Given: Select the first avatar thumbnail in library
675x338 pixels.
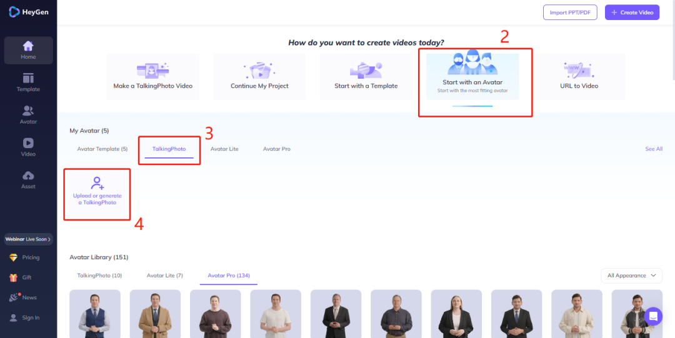Looking at the screenshot, I should (95, 314).
